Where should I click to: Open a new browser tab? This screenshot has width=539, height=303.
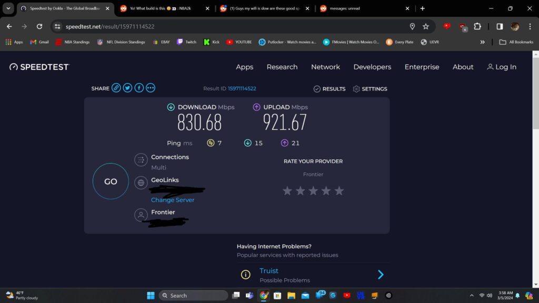click(x=423, y=8)
